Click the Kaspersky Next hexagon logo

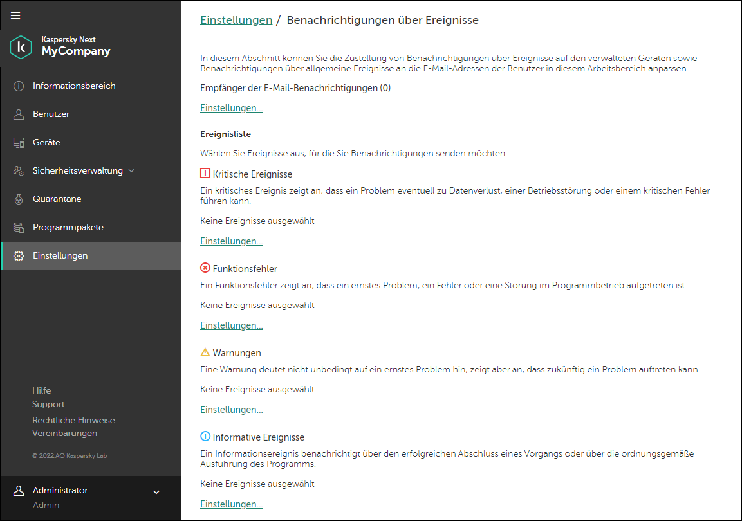pyautogui.click(x=21, y=47)
